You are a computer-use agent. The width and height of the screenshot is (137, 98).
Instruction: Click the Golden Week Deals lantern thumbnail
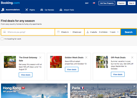56,62
